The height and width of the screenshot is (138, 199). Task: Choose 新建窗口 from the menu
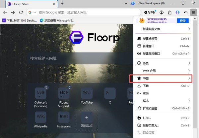coord(163,46)
